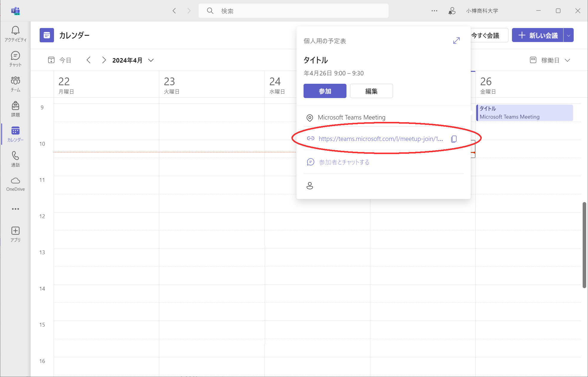Viewport: 588px width, 377px height.
Task: Open the Teams (チーム) sidebar icon
Action: point(16,84)
